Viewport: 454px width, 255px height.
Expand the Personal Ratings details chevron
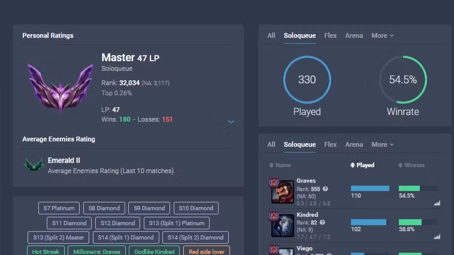coord(231,122)
